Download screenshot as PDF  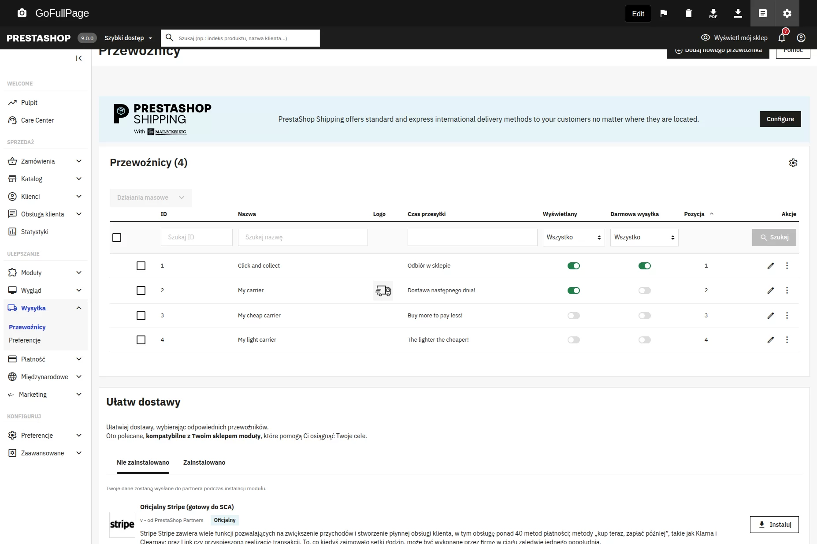point(713,13)
